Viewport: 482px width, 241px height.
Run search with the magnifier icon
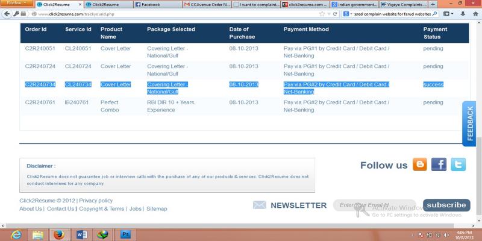click(434, 14)
